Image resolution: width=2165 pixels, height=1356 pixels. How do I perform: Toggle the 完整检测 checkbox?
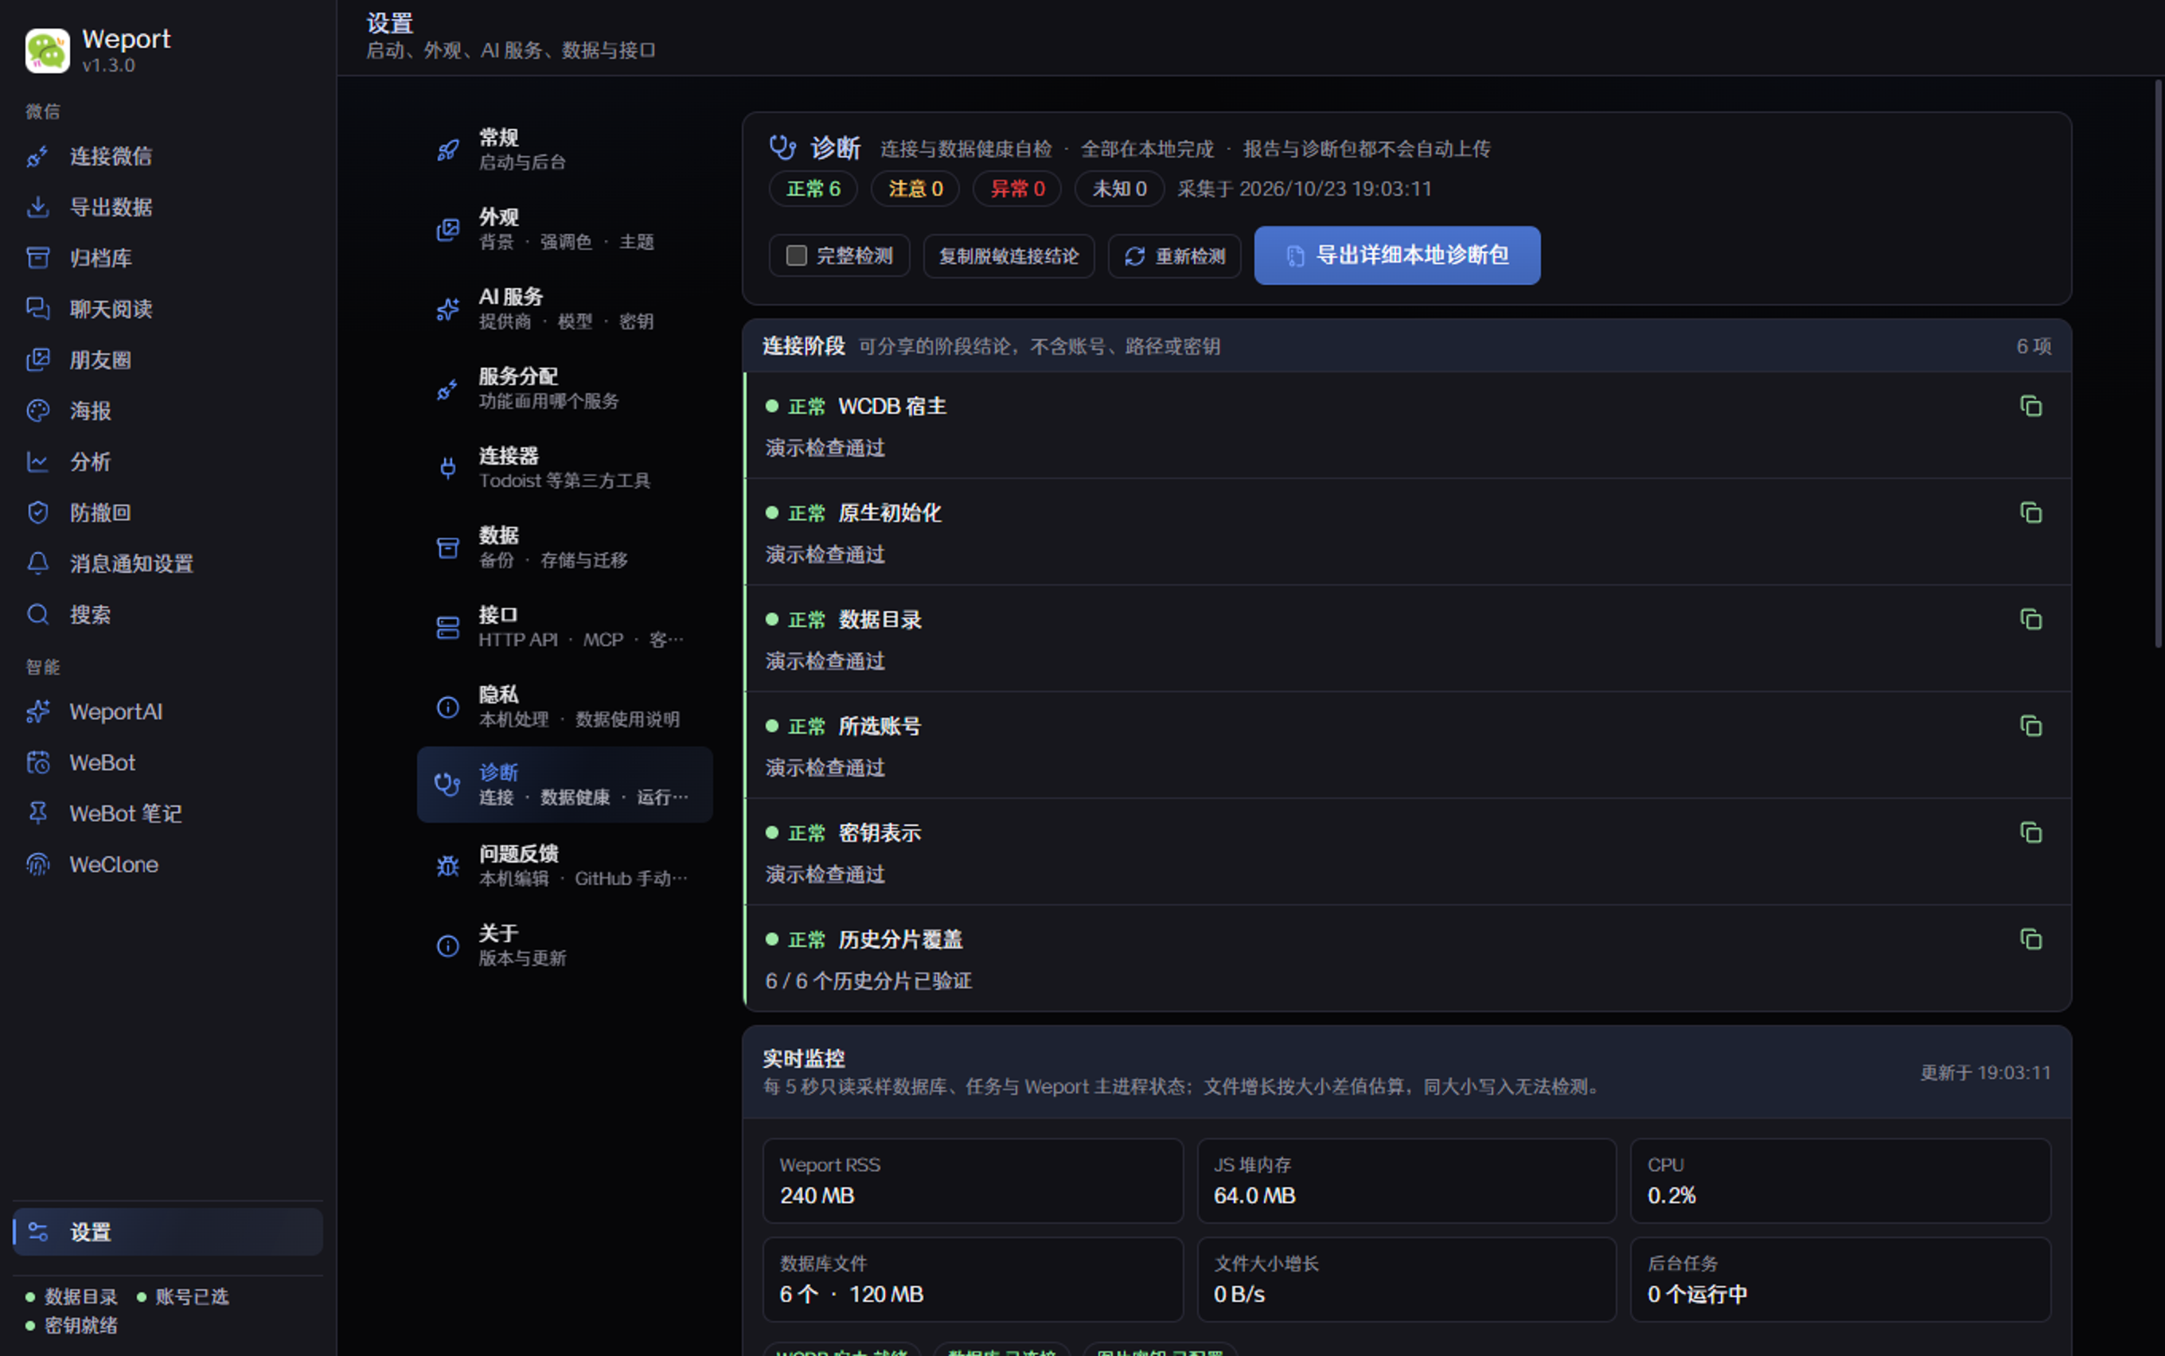coord(795,256)
